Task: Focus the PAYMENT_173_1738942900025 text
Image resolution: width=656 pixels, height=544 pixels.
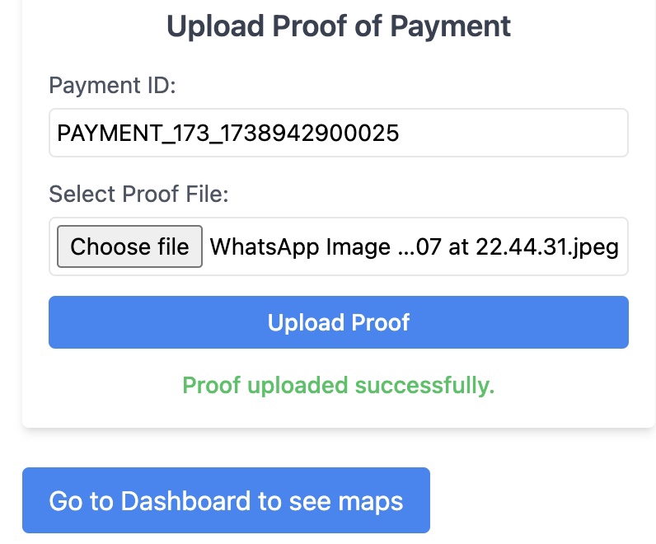Action: (227, 133)
